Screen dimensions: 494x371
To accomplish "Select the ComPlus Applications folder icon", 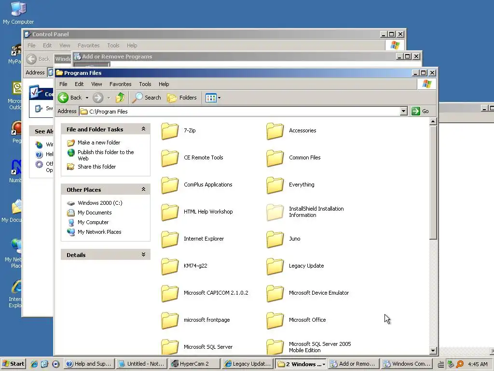I will click(170, 185).
